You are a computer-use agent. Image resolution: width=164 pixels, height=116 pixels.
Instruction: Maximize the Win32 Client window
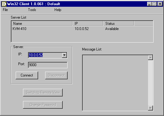tap(154, 4)
